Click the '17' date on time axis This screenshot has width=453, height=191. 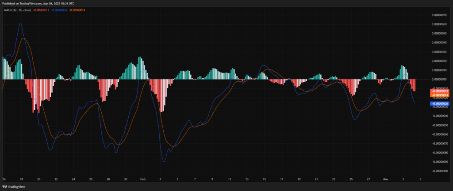pos(282,179)
